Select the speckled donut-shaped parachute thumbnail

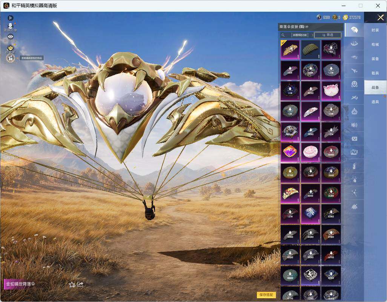click(x=290, y=131)
